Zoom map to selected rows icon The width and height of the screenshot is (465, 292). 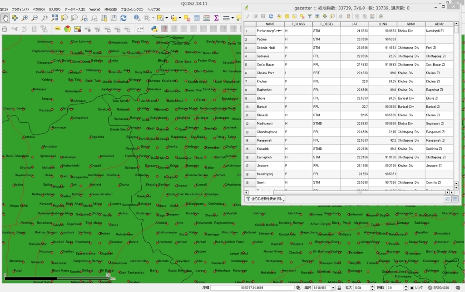coord(332,16)
